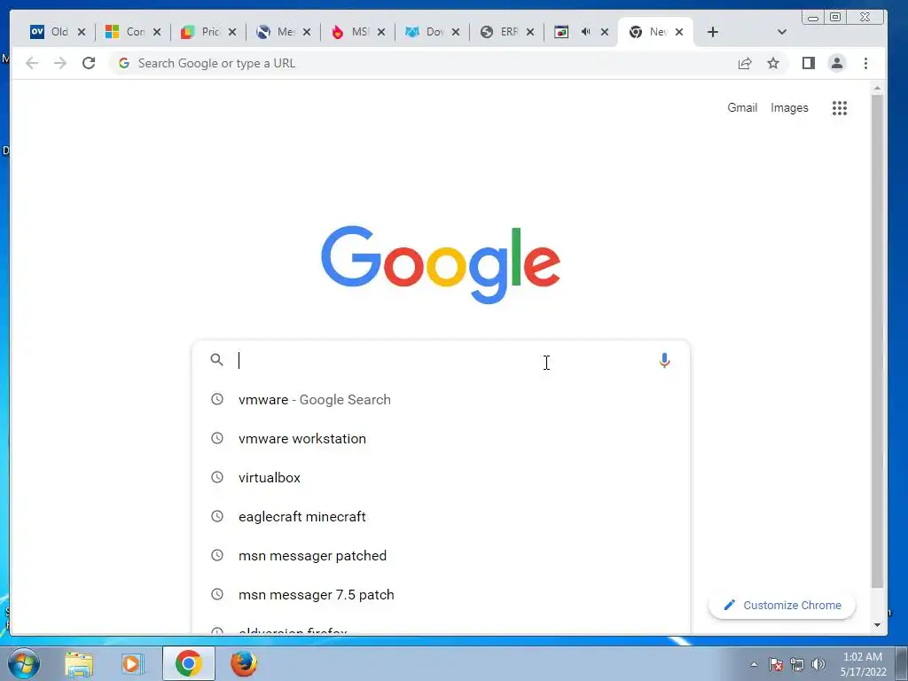This screenshot has height=681, width=908.
Task: Close the audio-playing tab
Action: (605, 32)
